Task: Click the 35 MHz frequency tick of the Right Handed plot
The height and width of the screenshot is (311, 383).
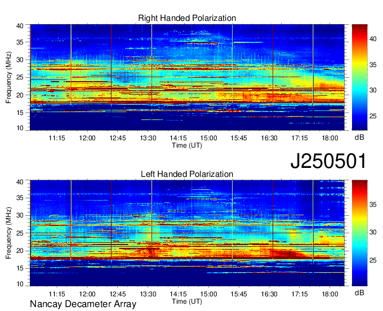Action: point(20,42)
